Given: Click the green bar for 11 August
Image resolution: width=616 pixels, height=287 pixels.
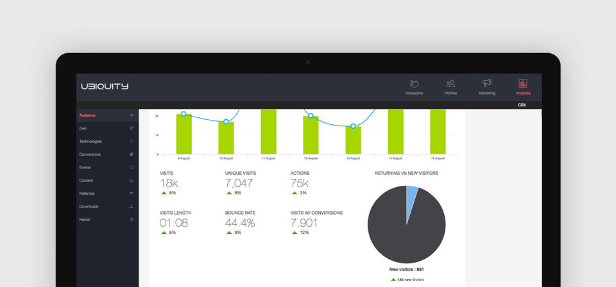Looking at the screenshot, I should 269,132.
